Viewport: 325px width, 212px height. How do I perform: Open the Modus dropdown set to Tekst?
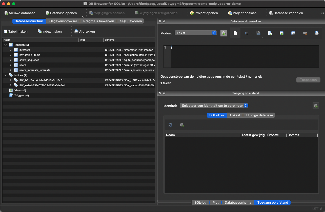pyautogui.click(x=196, y=33)
